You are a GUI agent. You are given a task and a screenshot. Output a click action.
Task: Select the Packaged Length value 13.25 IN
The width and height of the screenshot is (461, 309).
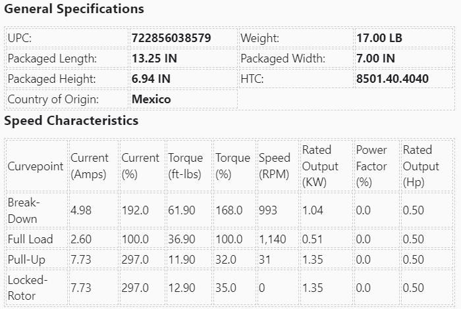tap(154, 59)
